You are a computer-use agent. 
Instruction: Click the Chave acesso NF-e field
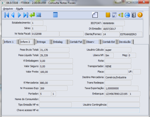90,110
